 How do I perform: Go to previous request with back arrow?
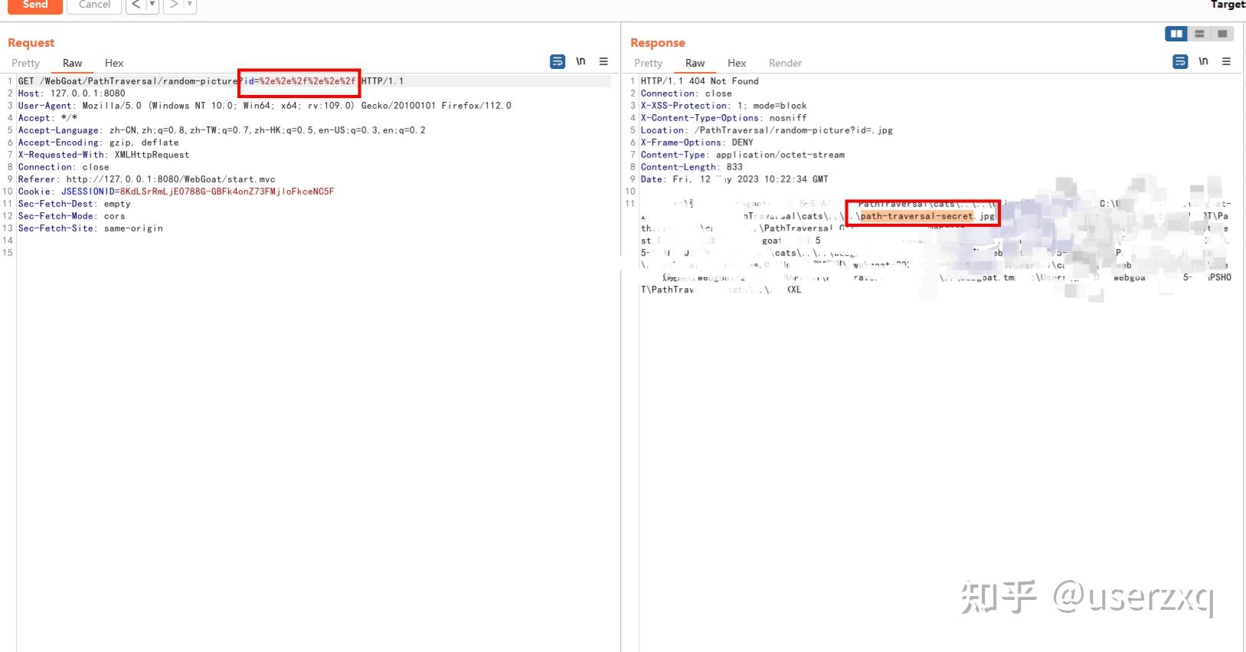click(x=136, y=5)
